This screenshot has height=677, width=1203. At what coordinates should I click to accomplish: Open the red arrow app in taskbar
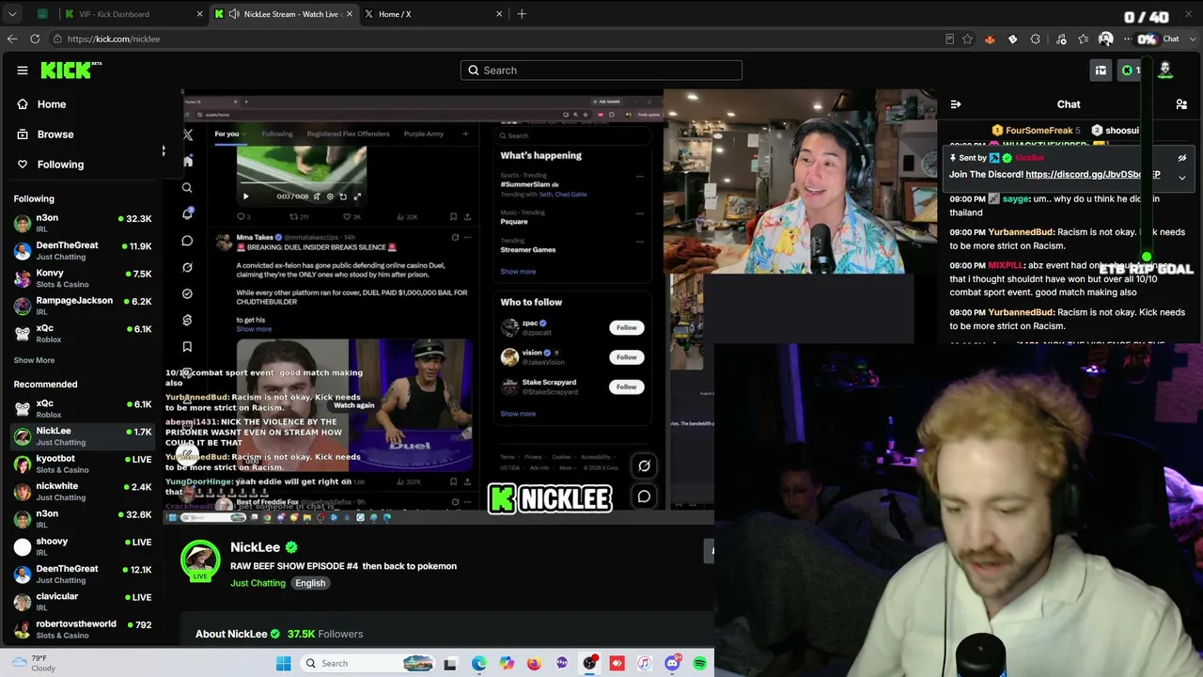[x=617, y=663]
